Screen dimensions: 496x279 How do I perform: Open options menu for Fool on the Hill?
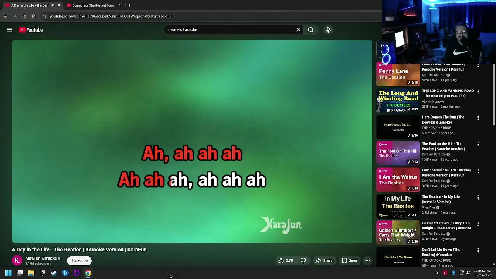click(478, 144)
